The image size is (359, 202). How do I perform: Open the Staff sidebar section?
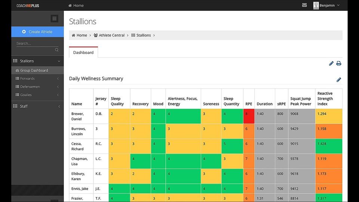pyautogui.click(x=37, y=106)
